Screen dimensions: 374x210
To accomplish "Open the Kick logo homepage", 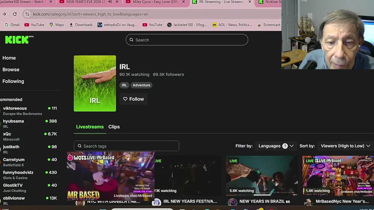I will 19,39.
